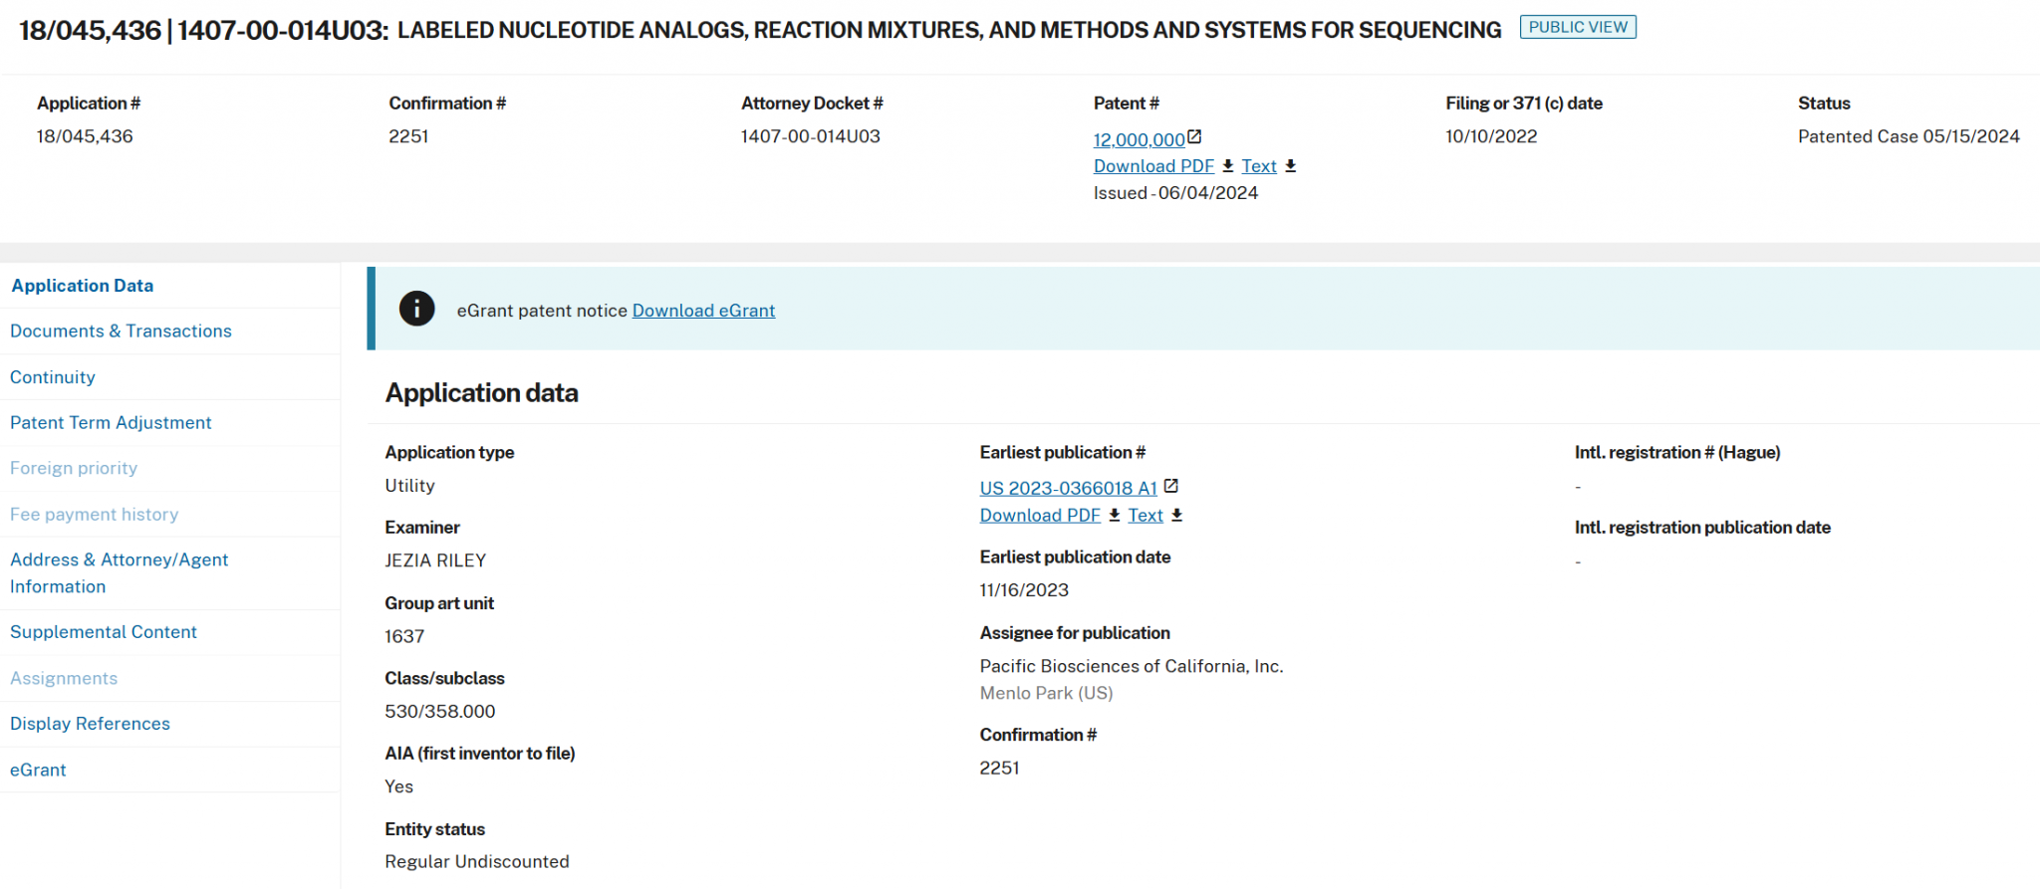Click download icon beside publication Download PDF

point(1115,515)
